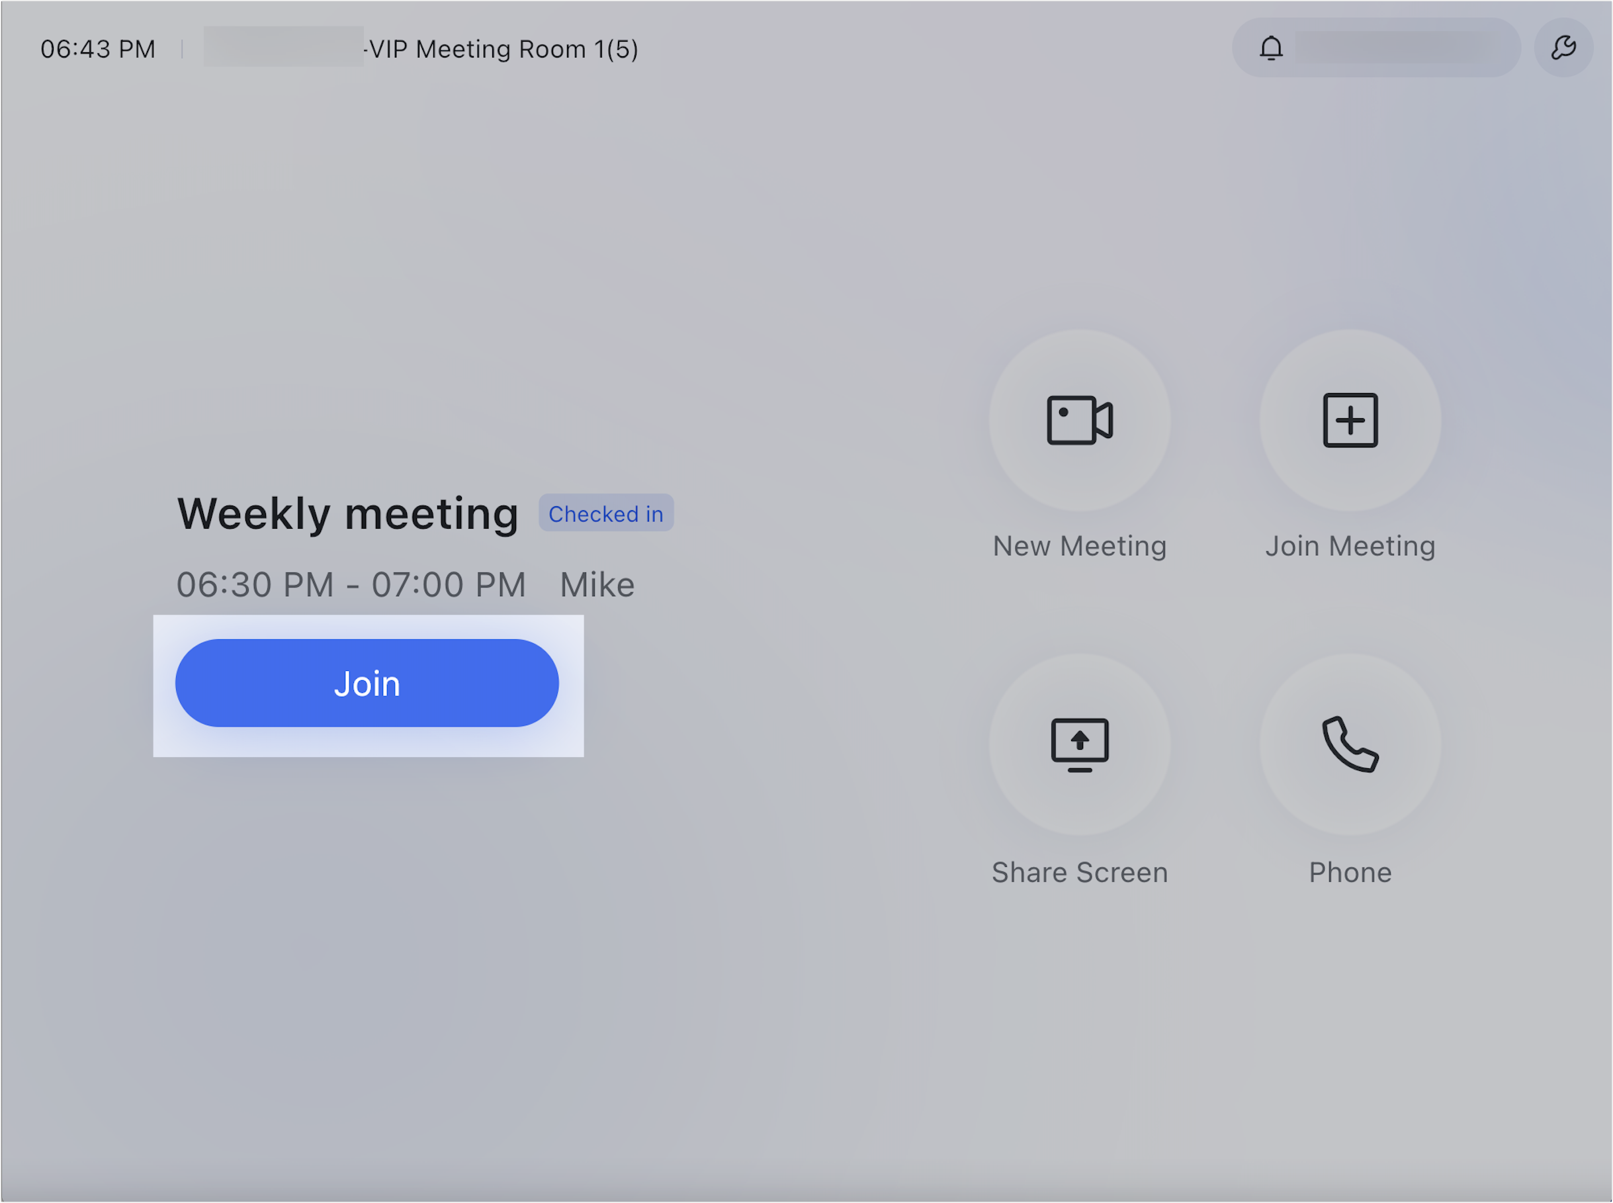The image size is (1613, 1203).
Task: Click the "Checked in" status badge
Action: (x=605, y=513)
